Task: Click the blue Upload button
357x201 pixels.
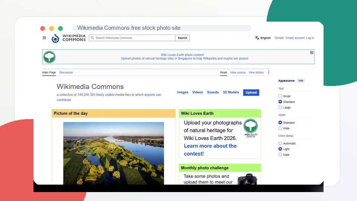Action: [251, 93]
